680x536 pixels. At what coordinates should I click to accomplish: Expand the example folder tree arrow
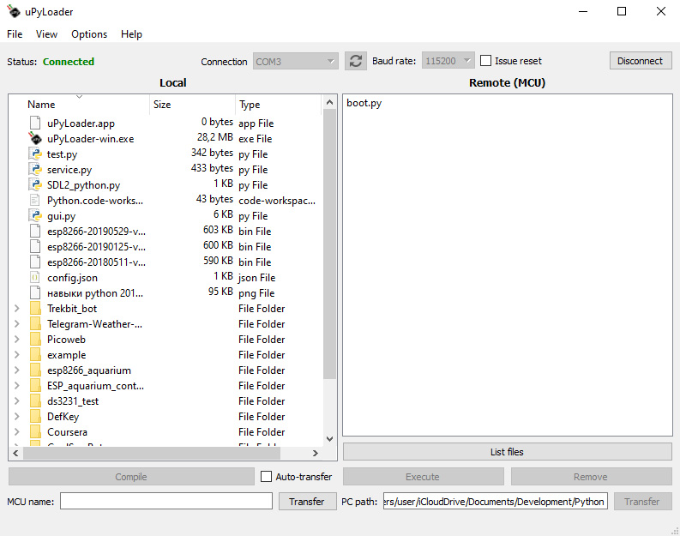point(17,355)
